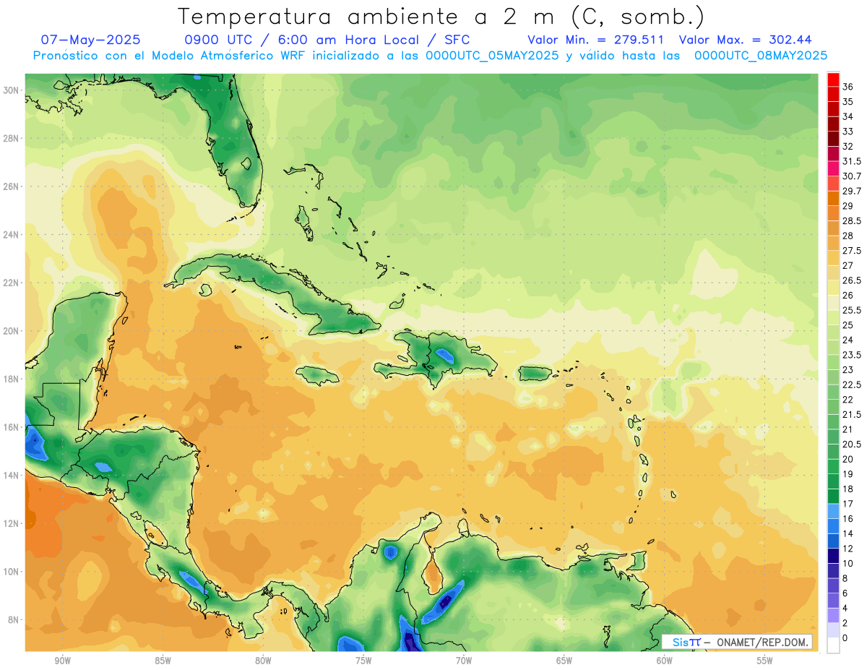Viewport: 867px width, 670px height.
Task: Click the "55W" longitude label
Action: 765,661
